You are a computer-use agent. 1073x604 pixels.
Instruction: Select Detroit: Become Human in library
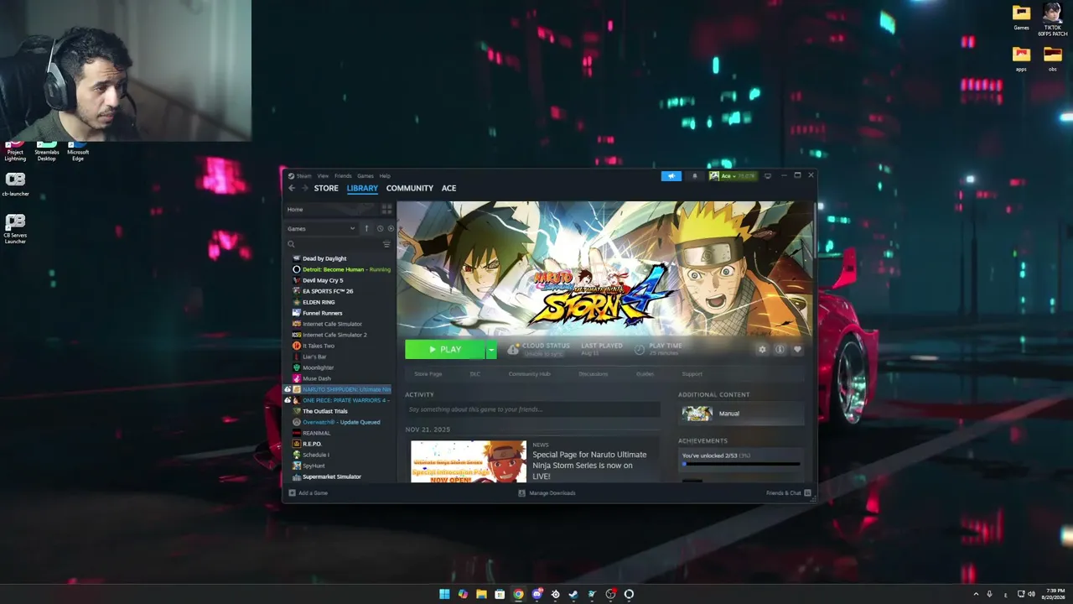click(x=341, y=269)
